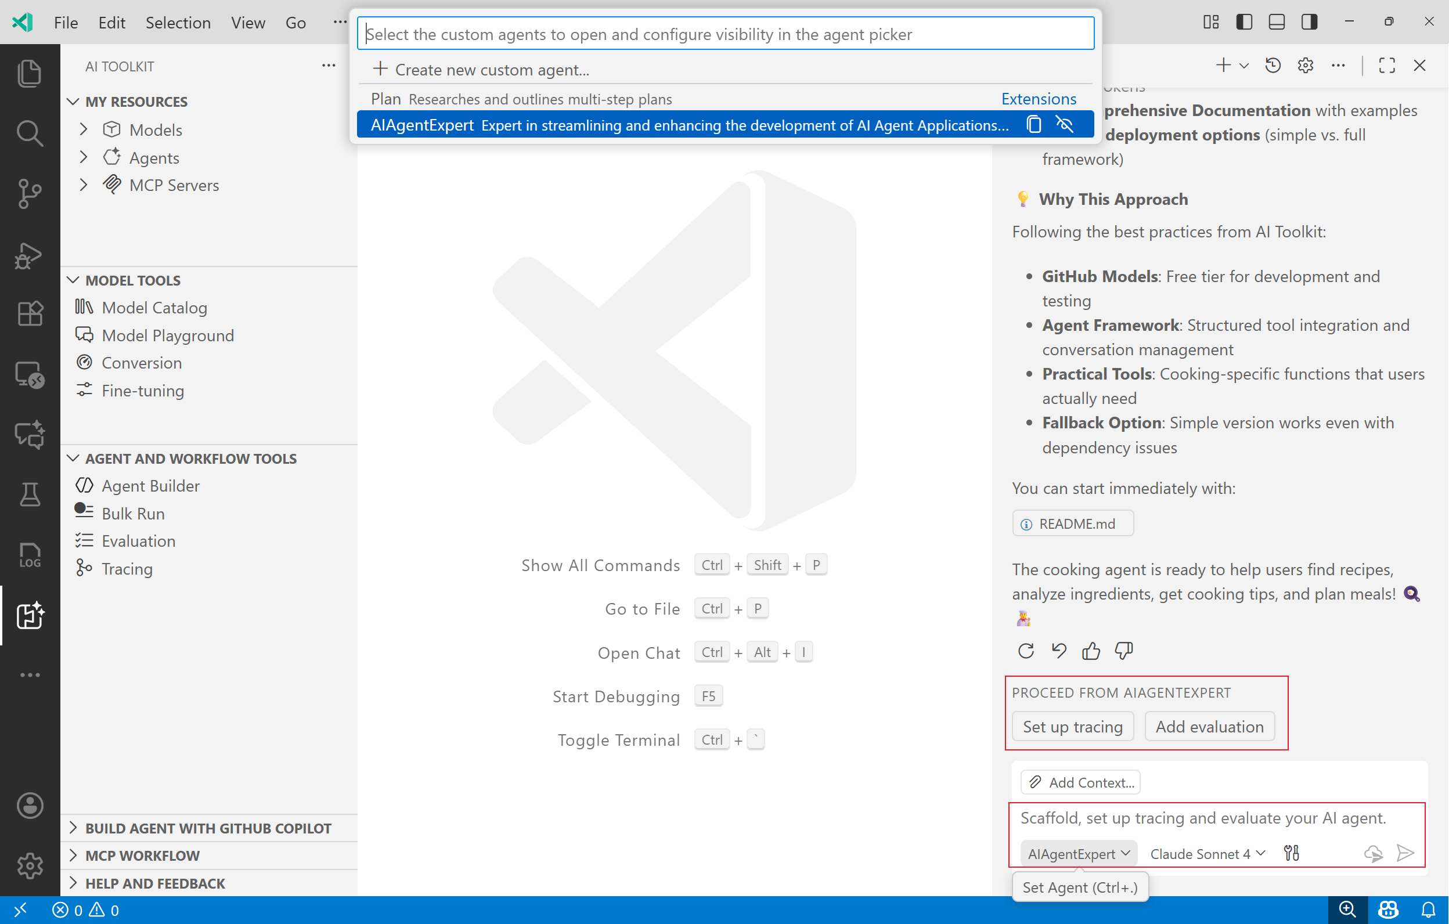
Task: Open the AIAgentExpert agent dropdown
Action: (x=1078, y=853)
